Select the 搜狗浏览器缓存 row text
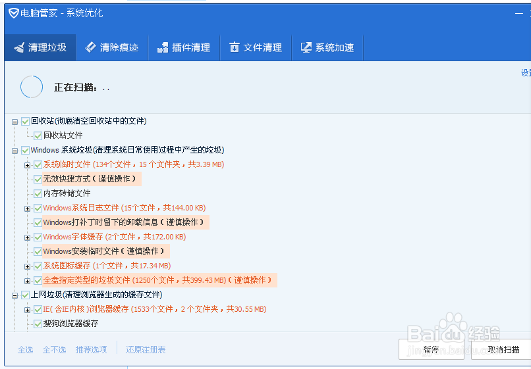This screenshot has height=369, width=531. (x=70, y=324)
